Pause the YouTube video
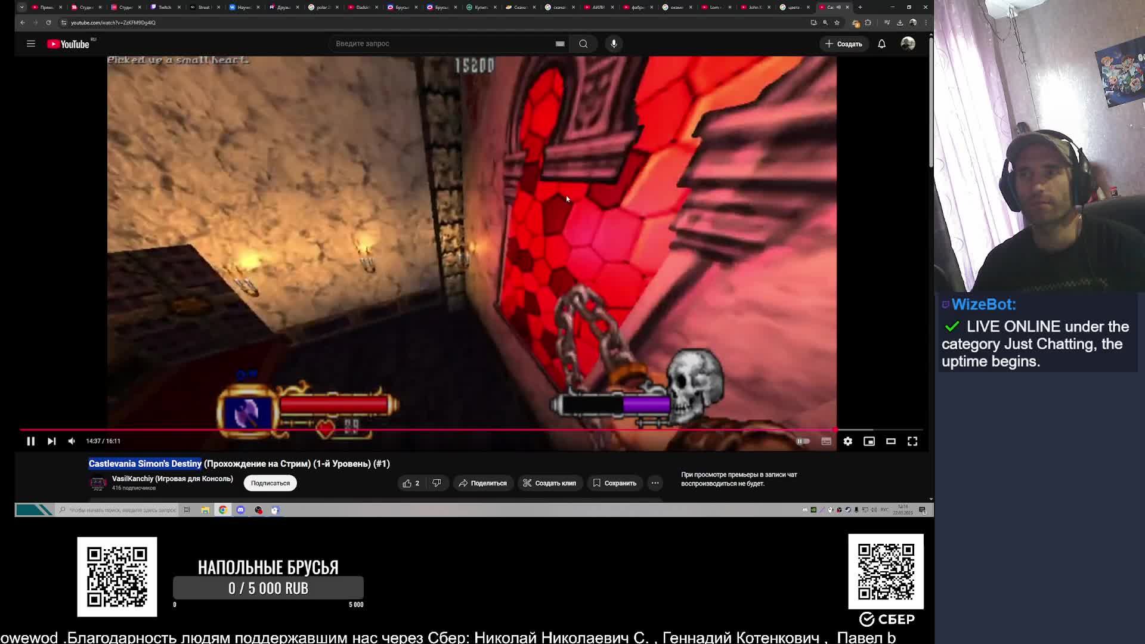Screen dimensions: 1145x644 (x=30, y=441)
